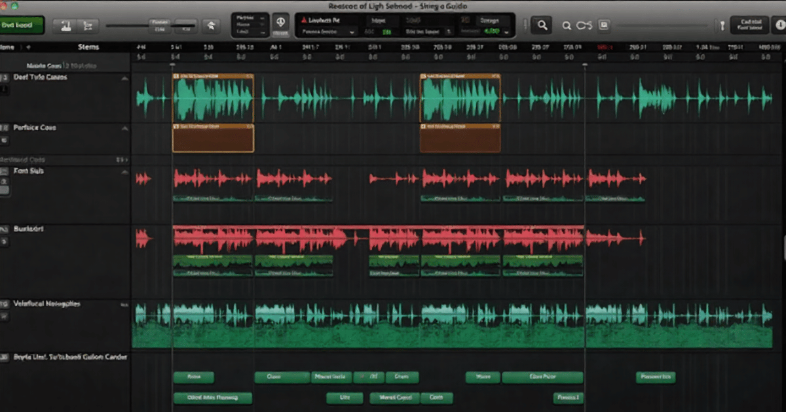
Task: Toggle the green power button at the top-left
Action: coord(22,26)
